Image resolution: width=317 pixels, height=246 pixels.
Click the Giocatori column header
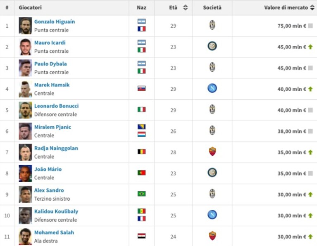(x=30, y=8)
